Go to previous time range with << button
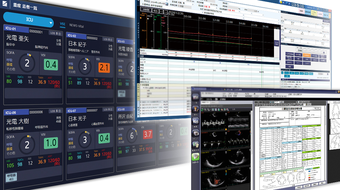This screenshot has height=190, width=340. point(161,12)
